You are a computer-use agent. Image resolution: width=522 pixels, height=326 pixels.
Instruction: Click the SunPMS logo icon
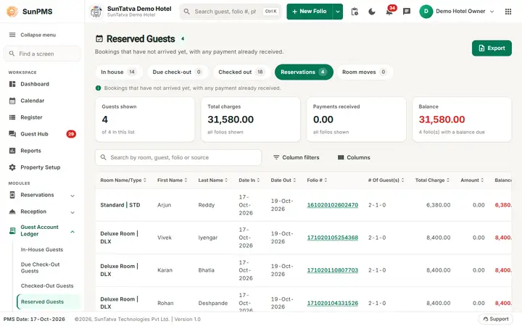[12, 12]
